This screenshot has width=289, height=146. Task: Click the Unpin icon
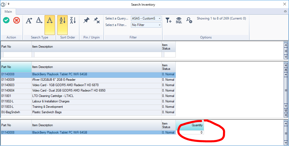pos(96,20)
